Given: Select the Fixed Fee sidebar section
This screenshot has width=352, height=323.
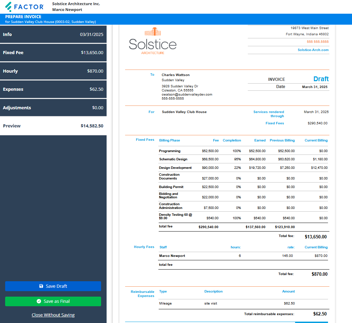Looking at the screenshot, I should (x=53, y=52).
